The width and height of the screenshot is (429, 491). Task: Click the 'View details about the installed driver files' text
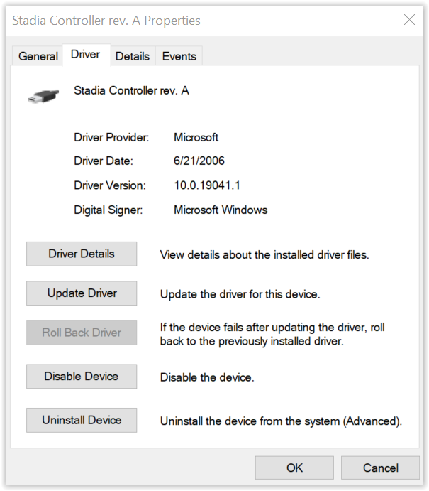pos(264,255)
